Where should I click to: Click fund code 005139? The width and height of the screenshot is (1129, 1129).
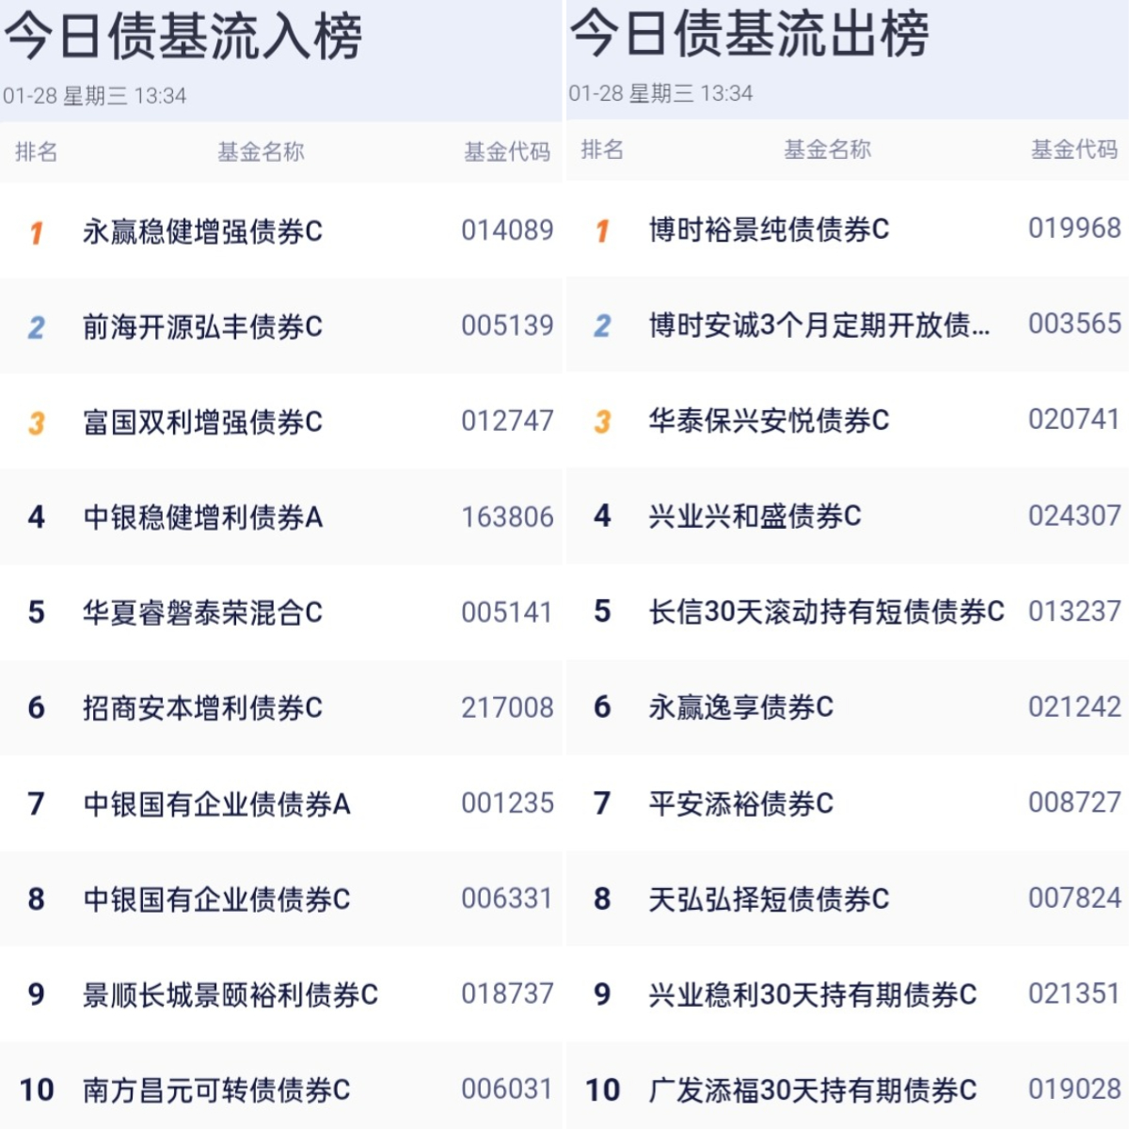coord(507,326)
